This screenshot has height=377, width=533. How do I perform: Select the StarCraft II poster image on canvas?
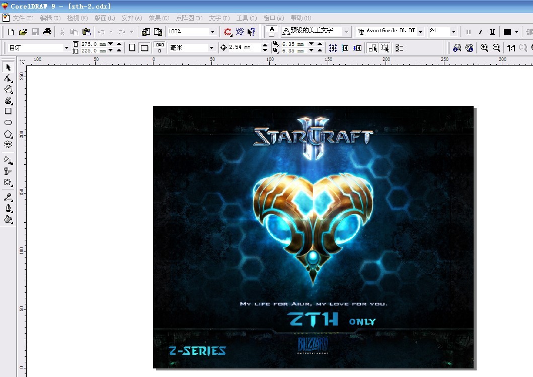313,237
